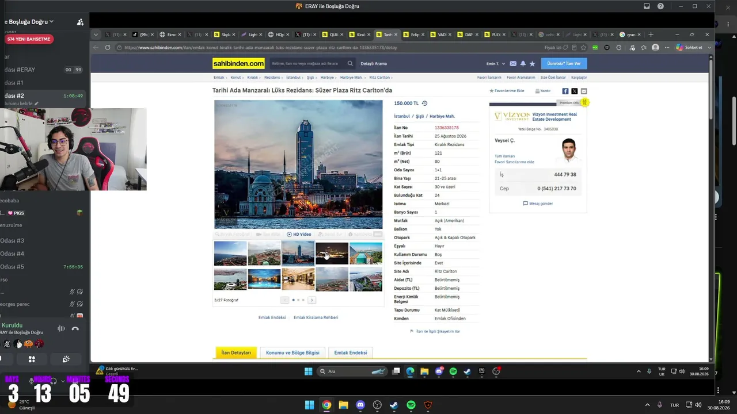Image resolution: width=737 pixels, height=414 pixels.
Task: Click the Favori Satıcılarıma ekle link
Action: pos(514,162)
